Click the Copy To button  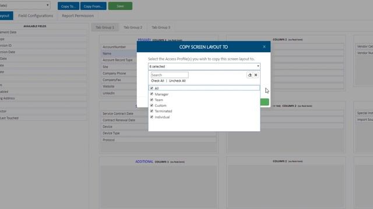coord(69,6)
